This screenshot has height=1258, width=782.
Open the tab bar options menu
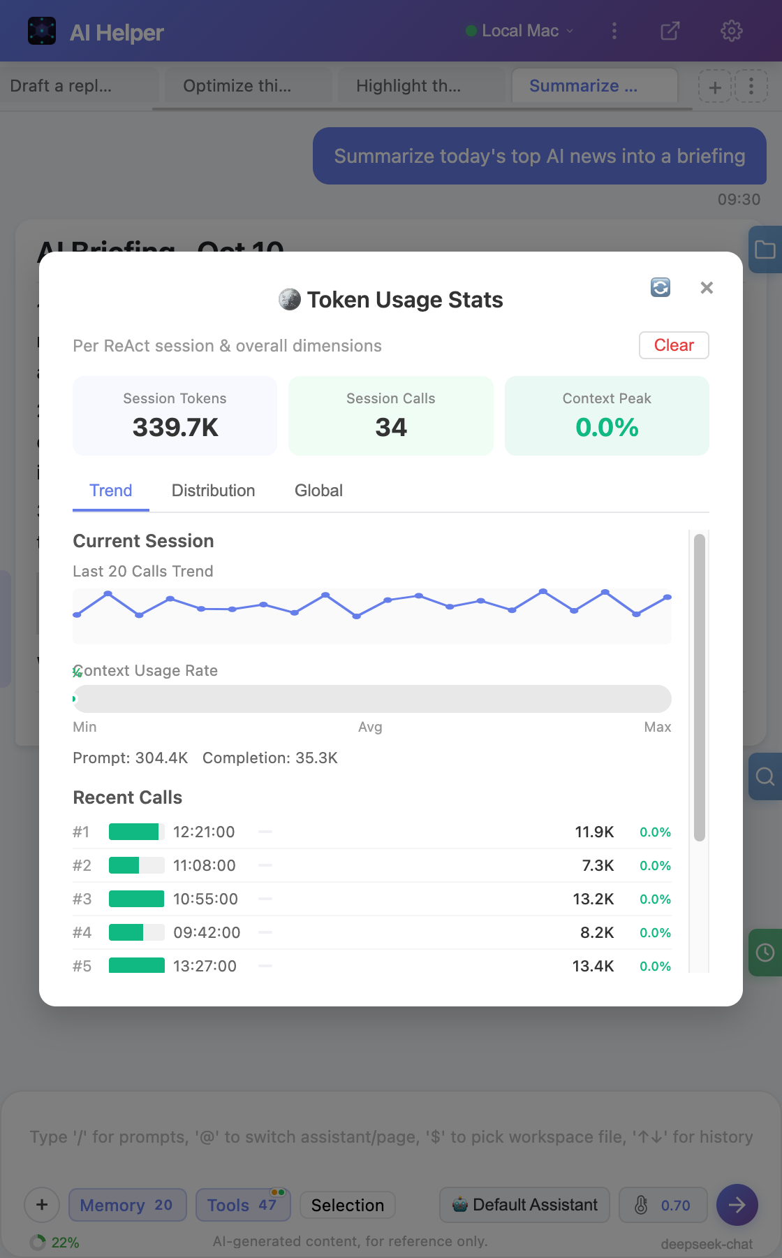tap(751, 87)
